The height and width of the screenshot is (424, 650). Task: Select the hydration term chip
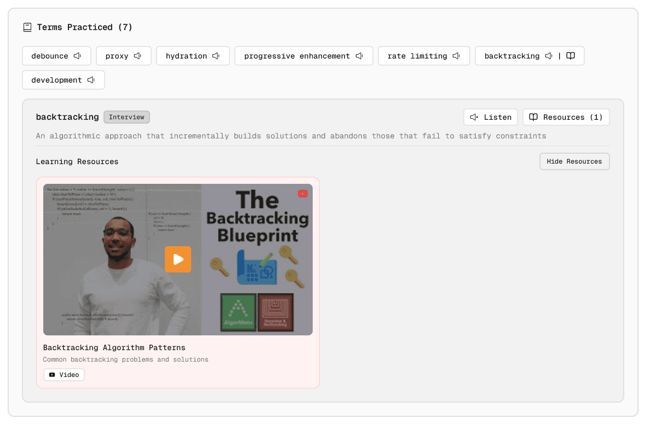193,56
